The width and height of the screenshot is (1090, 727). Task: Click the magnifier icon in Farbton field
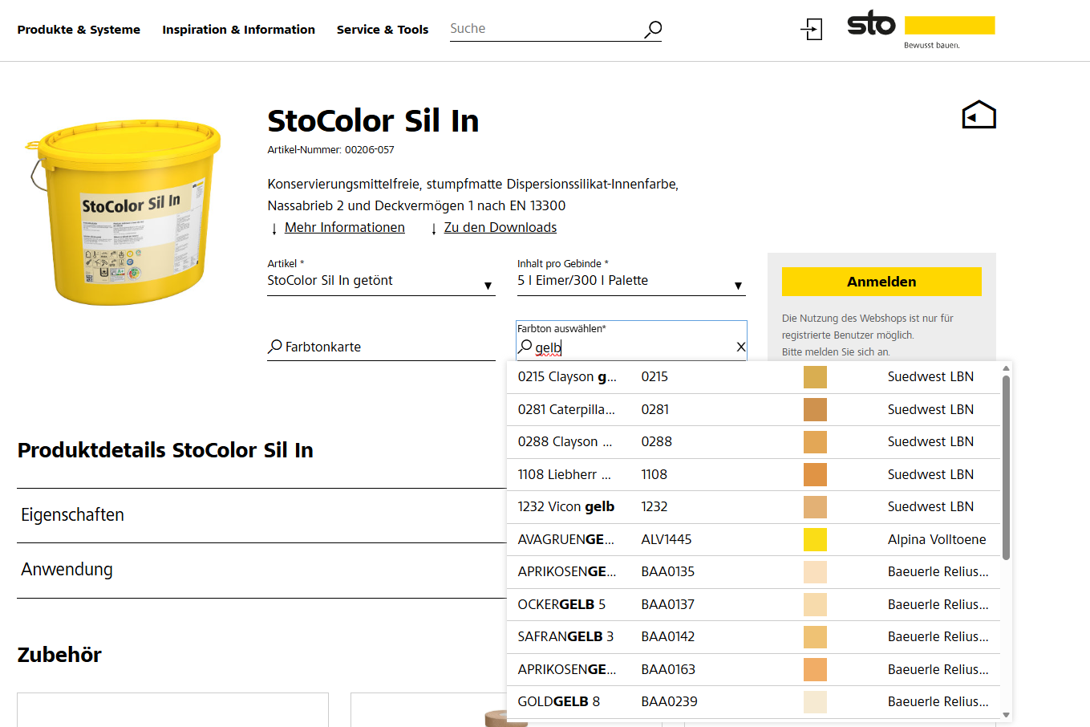point(525,347)
